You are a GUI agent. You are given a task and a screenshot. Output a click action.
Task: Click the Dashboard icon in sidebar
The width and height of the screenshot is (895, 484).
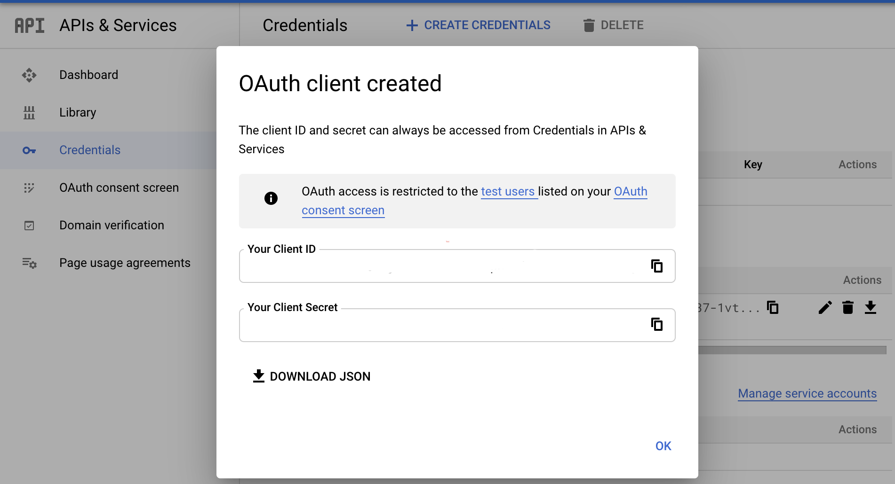pos(29,75)
